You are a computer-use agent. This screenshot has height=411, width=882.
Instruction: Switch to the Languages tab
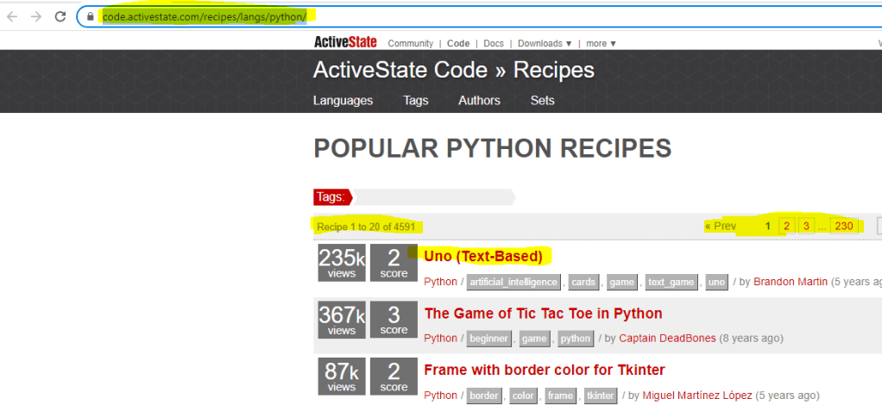point(343,100)
